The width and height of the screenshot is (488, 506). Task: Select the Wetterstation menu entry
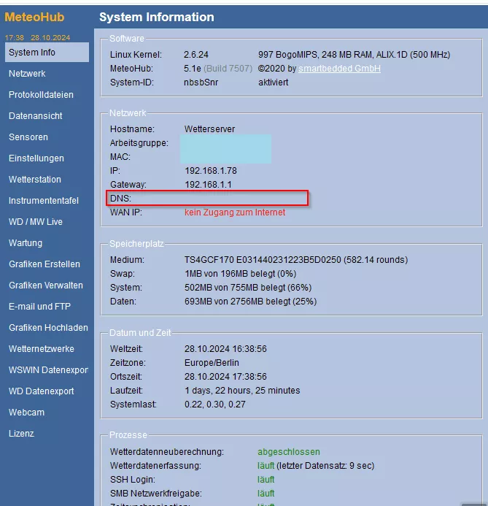35,180
